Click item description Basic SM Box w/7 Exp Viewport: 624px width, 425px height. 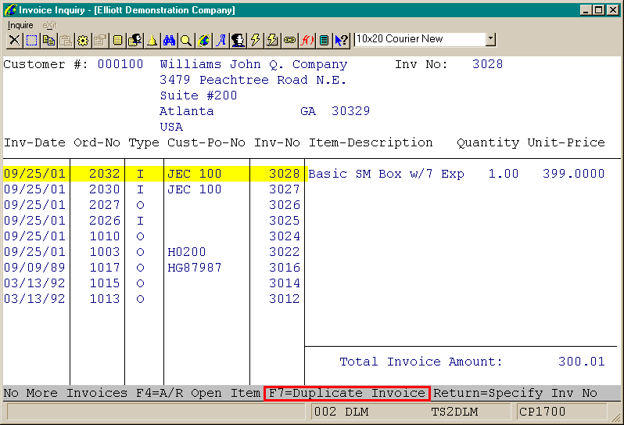coord(386,174)
